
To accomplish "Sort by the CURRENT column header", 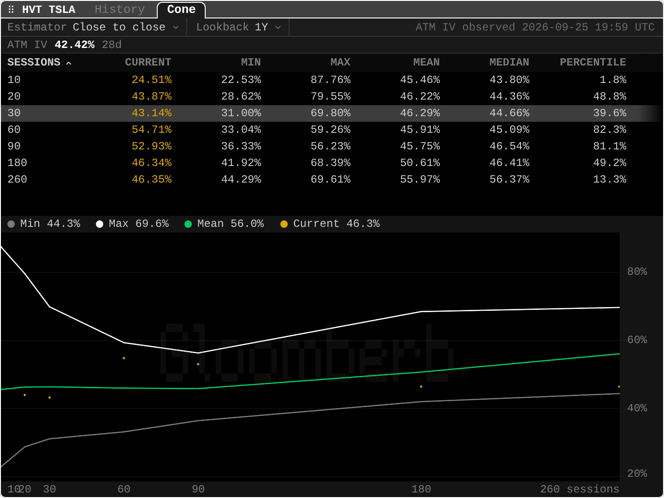I will 148,62.
